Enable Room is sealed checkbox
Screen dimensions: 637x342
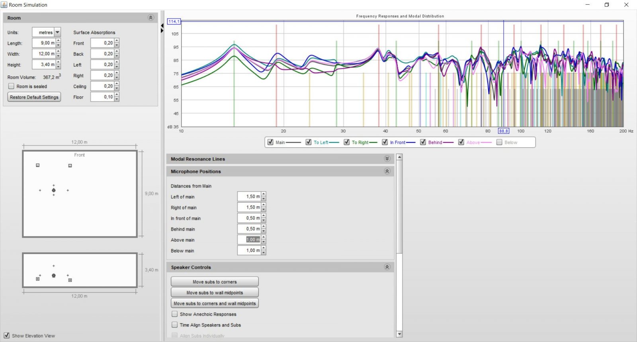(x=11, y=86)
